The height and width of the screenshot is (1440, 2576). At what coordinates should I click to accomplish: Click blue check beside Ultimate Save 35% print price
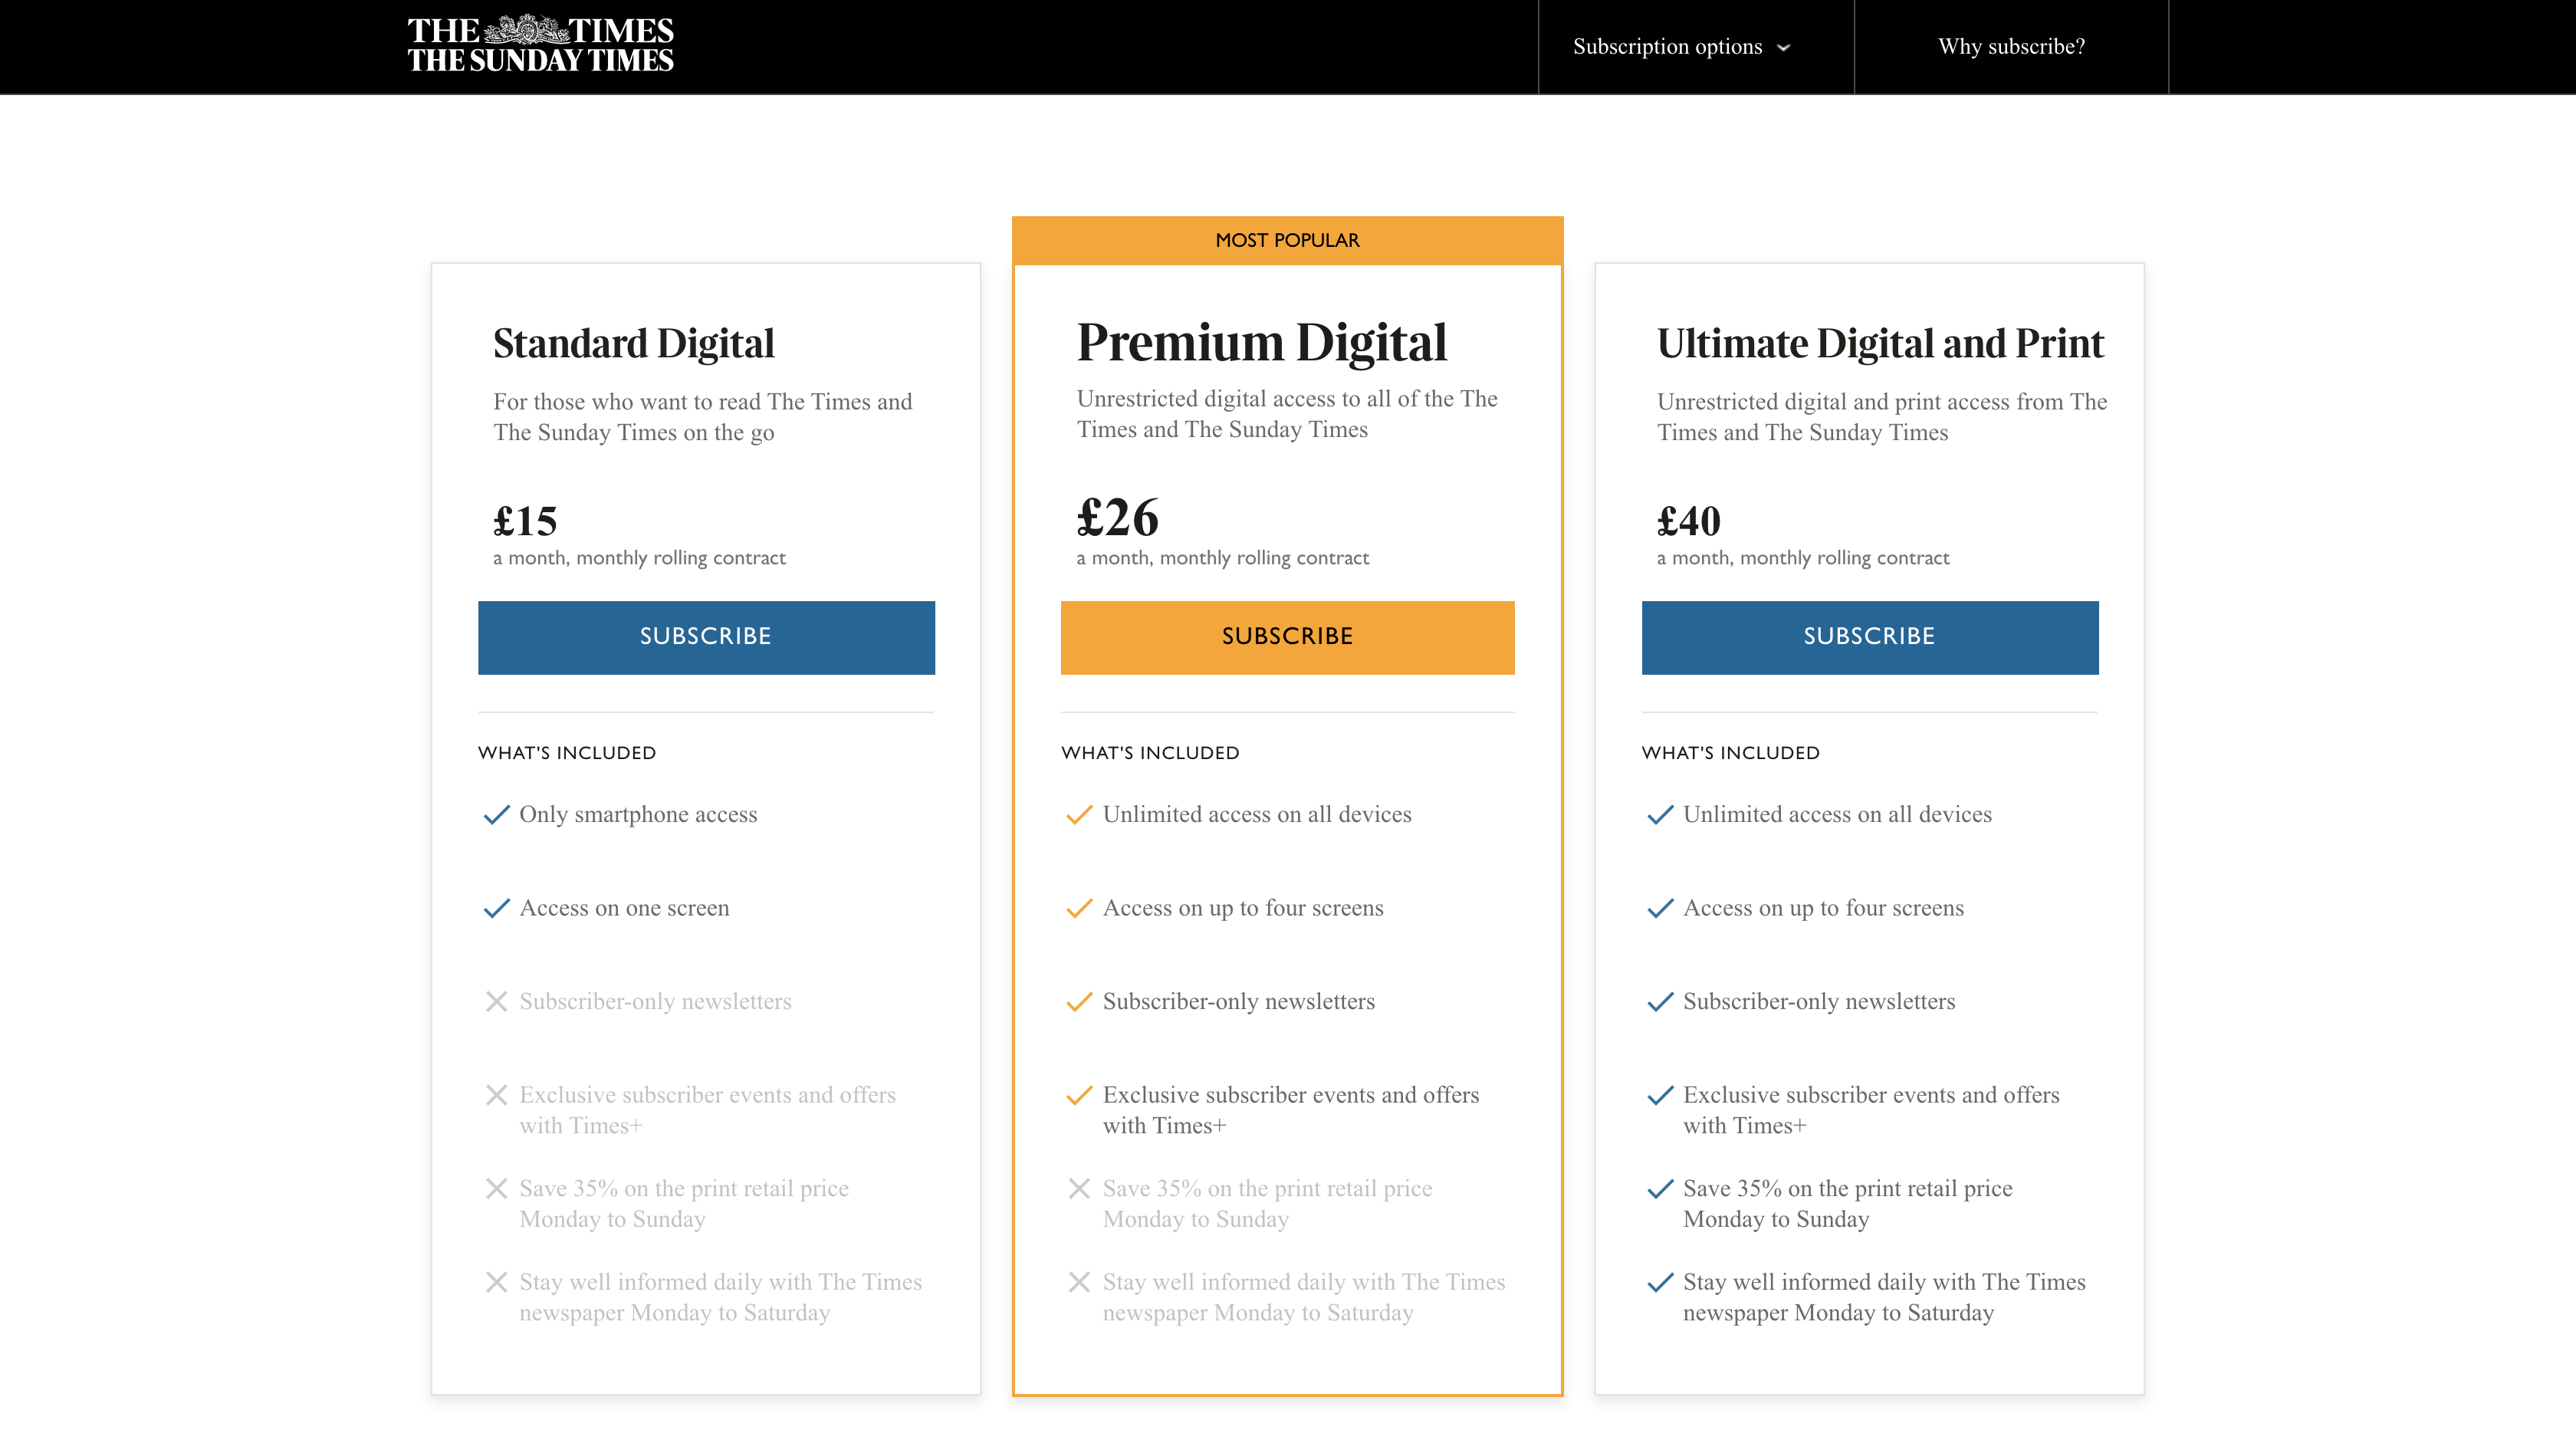point(1660,1189)
